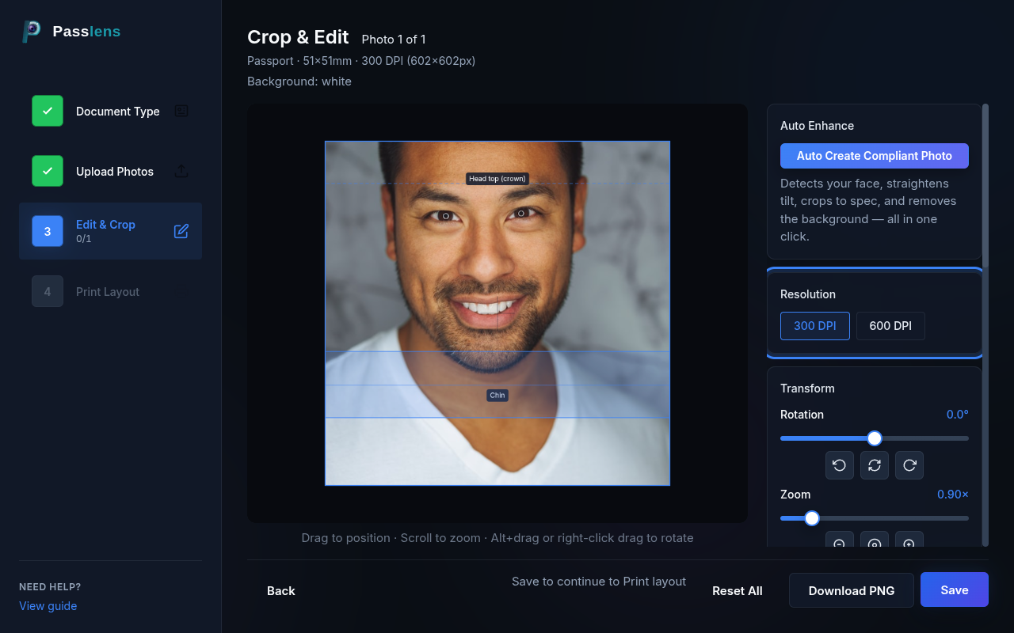Click the zoom value 0.90×
This screenshot has height=633, width=1014.
tap(953, 495)
